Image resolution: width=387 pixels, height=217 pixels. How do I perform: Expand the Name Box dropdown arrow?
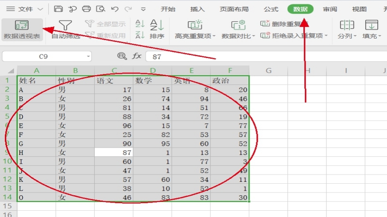[x=88, y=56]
